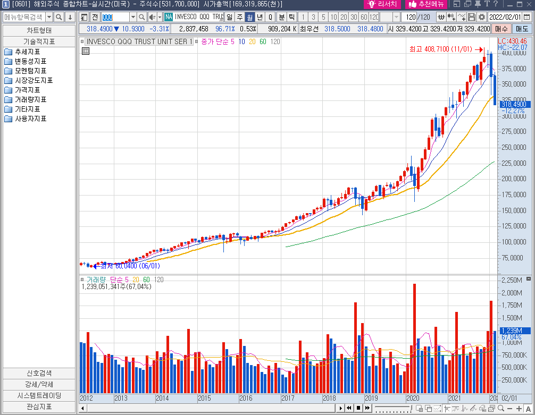Click the rewind playback button

[349, 408]
